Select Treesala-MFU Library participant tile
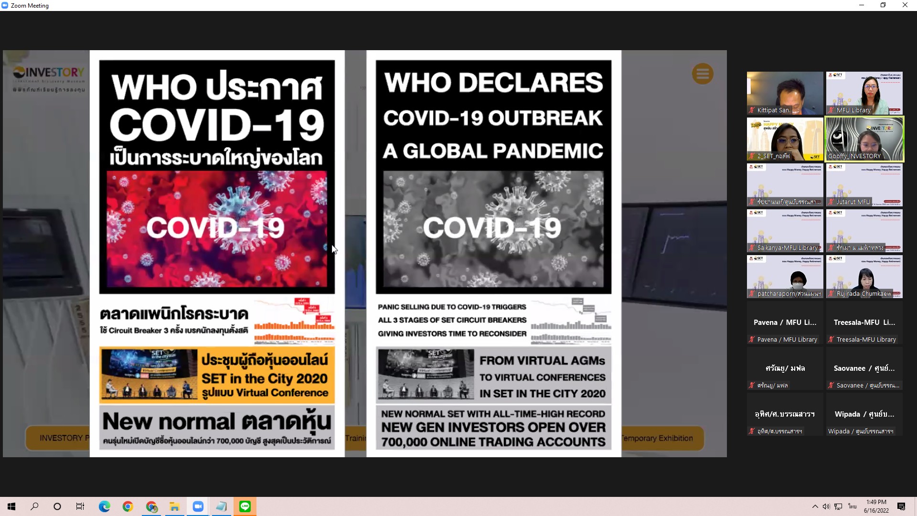The height and width of the screenshot is (516, 917). (x=864, y=322)
